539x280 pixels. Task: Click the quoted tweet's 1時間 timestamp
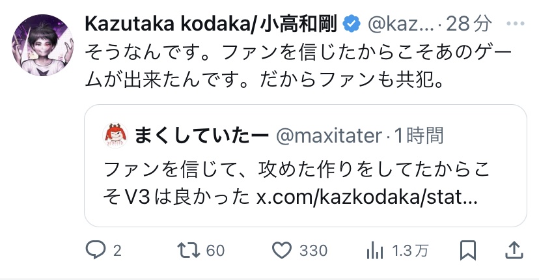point(419,135)
